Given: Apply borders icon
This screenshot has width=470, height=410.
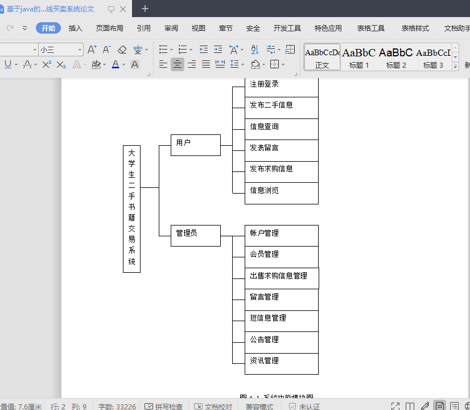Looking at the screenshot, I should click(275, 64).
